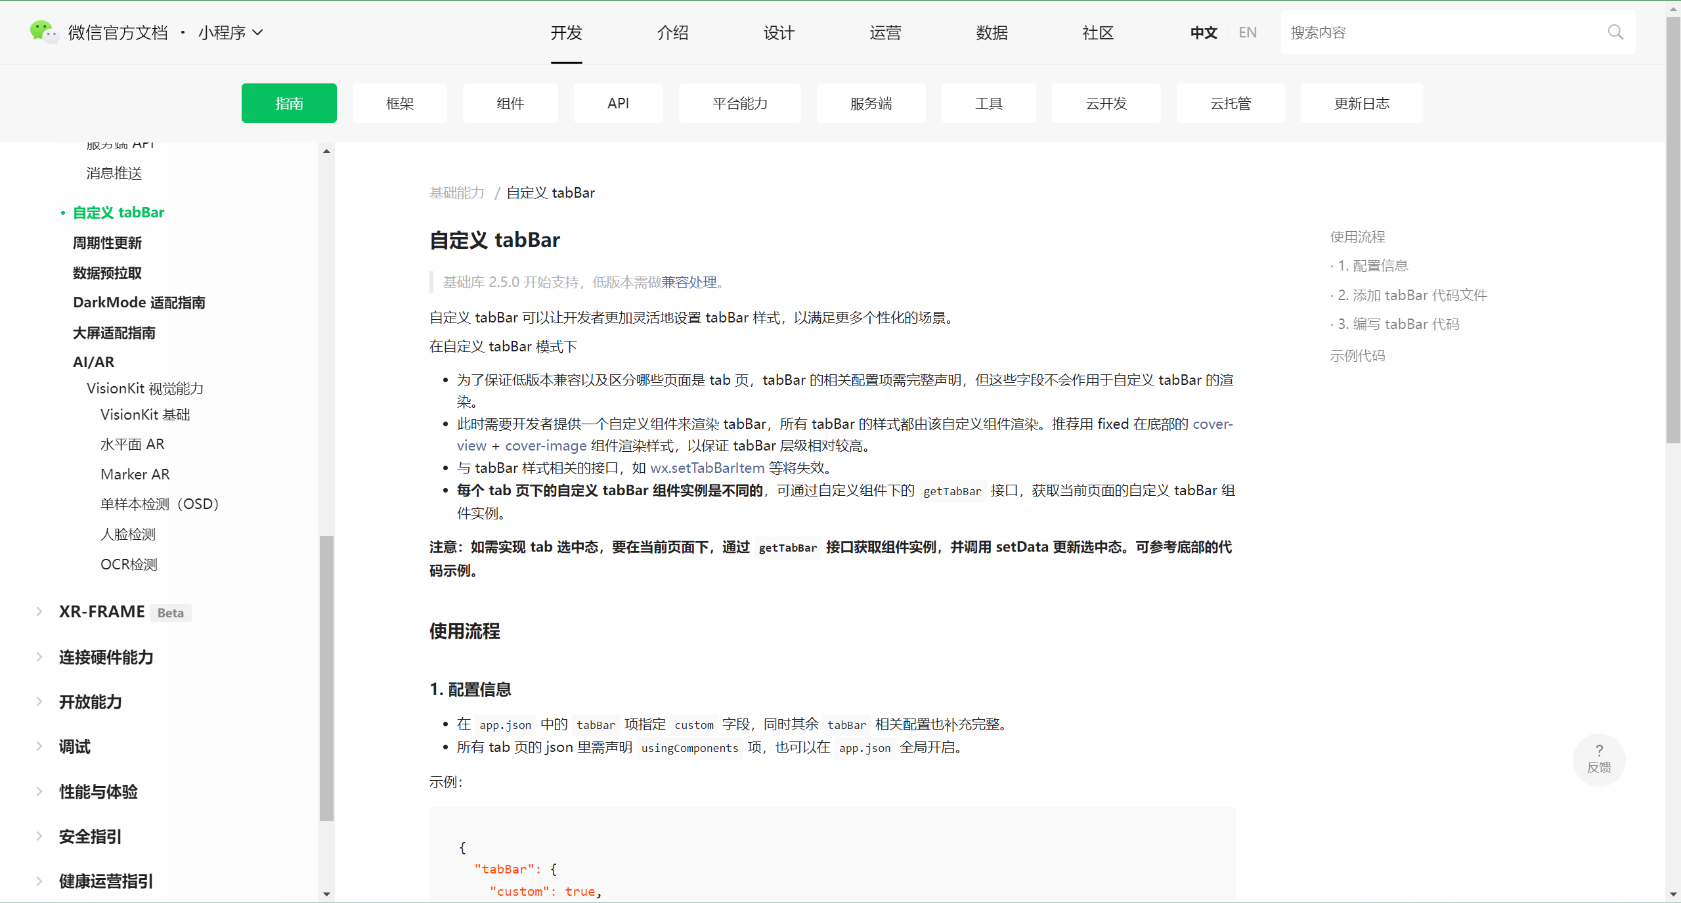
Task: Jump to 使用流程 in page outline
Action: (1357, 236)
